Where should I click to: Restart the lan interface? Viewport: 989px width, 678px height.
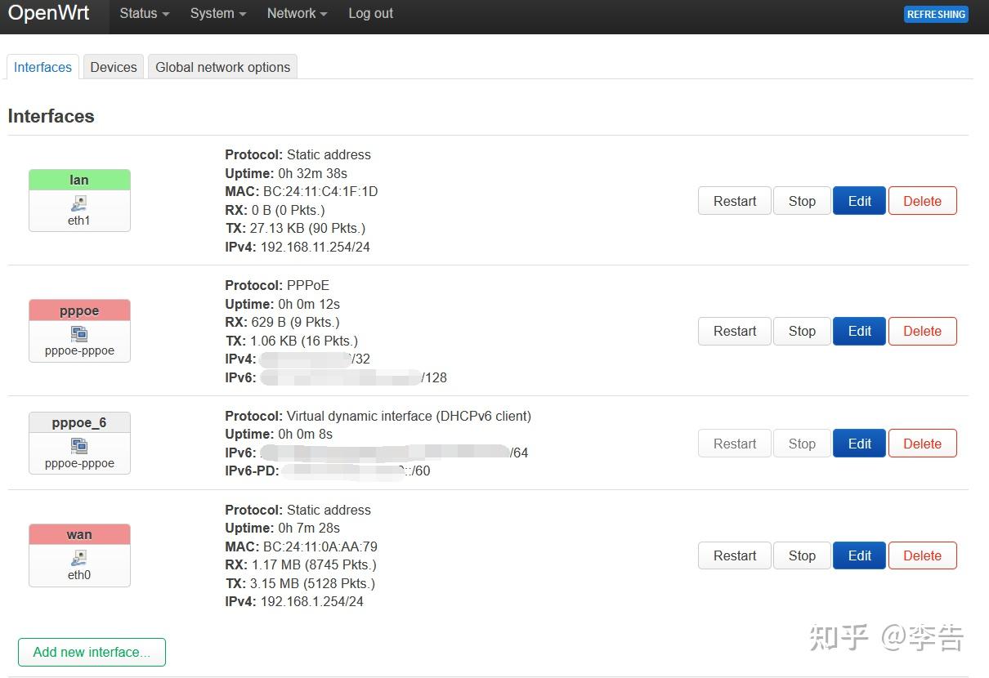pyautogui.click(x=733, y=200)
